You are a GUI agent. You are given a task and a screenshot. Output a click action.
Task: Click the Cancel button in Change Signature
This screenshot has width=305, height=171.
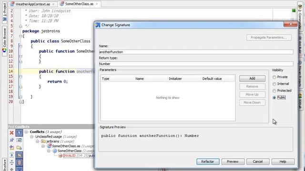(x=258, y=161)
